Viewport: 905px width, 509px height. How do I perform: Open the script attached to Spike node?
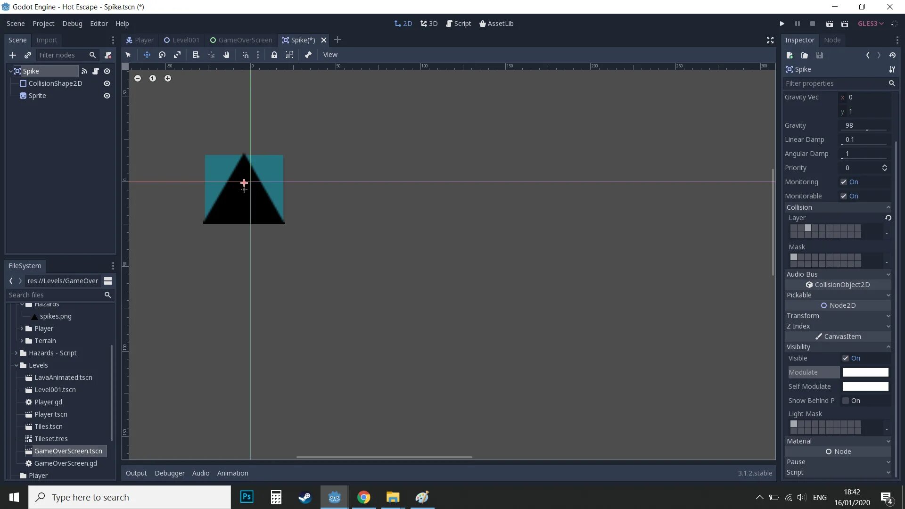coord(96,71)
